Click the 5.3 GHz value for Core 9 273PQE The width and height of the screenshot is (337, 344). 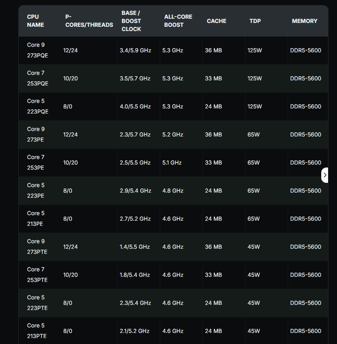click(173, 51)
